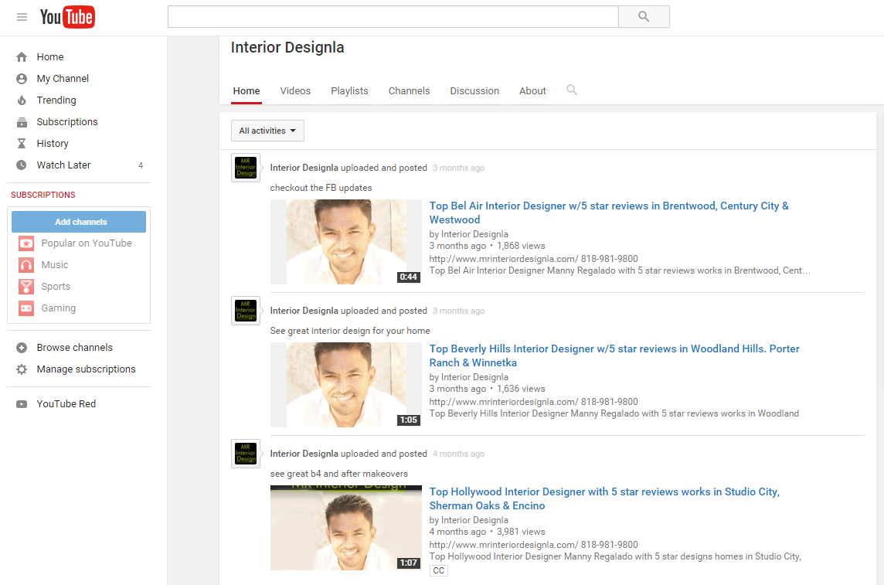884x585 pixels.
Task: Click the Sports channel icon
Action: pos(26,286)
